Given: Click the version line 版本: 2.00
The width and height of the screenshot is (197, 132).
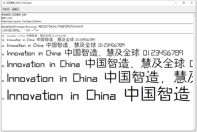Looking at the screenshot, I should (x=7, y=18).
